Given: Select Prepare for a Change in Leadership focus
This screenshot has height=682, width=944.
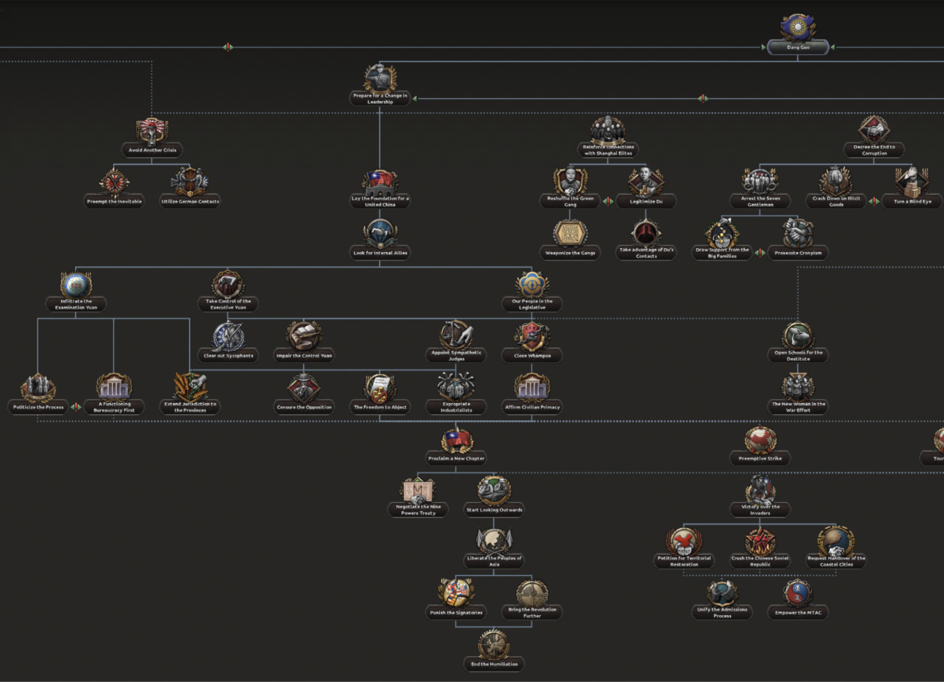Looking at the screenshot, I should pyautogui.click(x=380, y=79).
